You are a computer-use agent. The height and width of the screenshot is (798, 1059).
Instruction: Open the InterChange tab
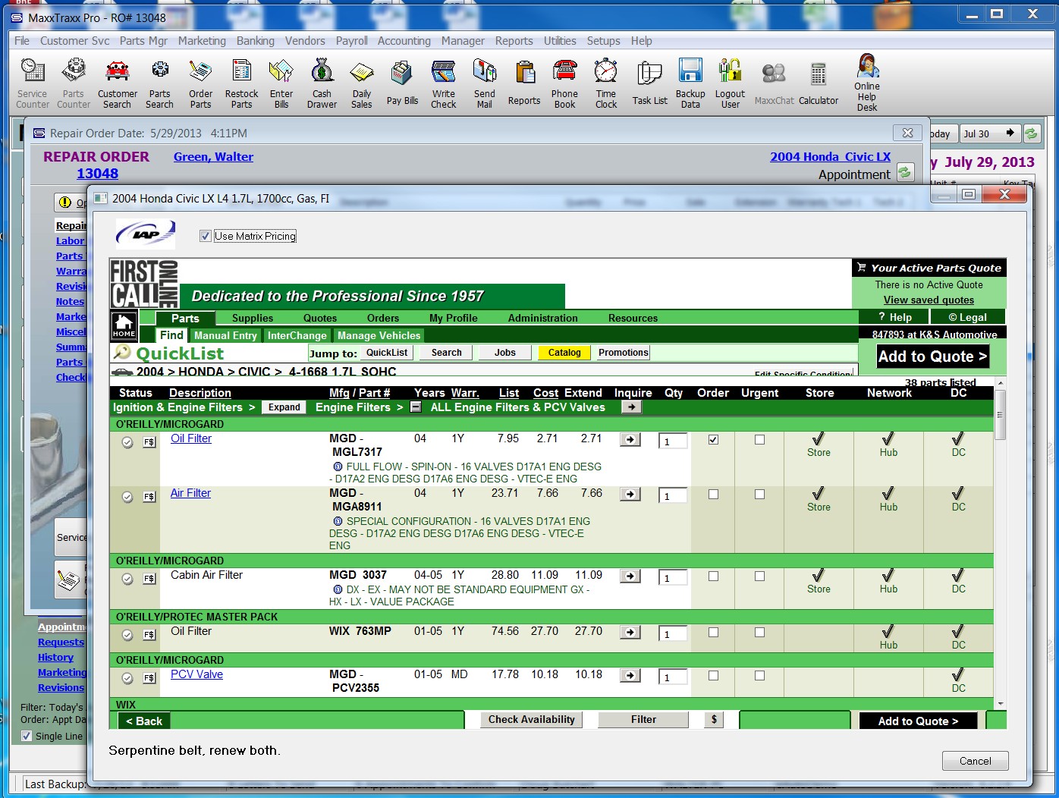coord(297,335)
